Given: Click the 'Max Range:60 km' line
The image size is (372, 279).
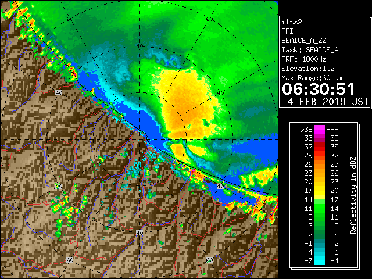Looking at the screenshot, I should (x=312, y=78).
